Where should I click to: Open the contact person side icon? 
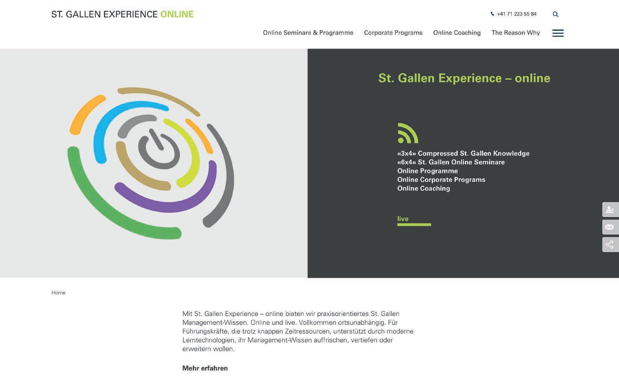point(610,209)
